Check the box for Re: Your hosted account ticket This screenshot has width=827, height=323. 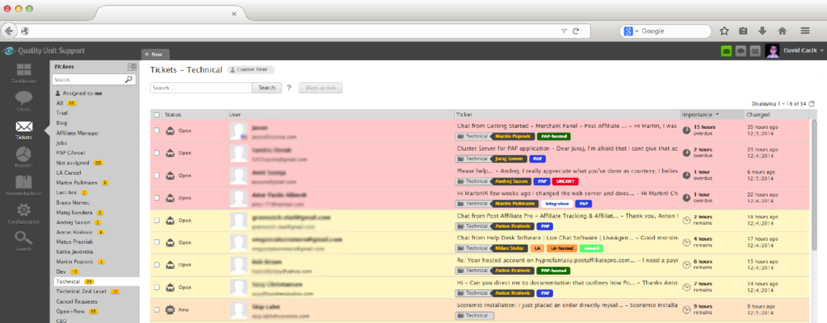(157, 265)
